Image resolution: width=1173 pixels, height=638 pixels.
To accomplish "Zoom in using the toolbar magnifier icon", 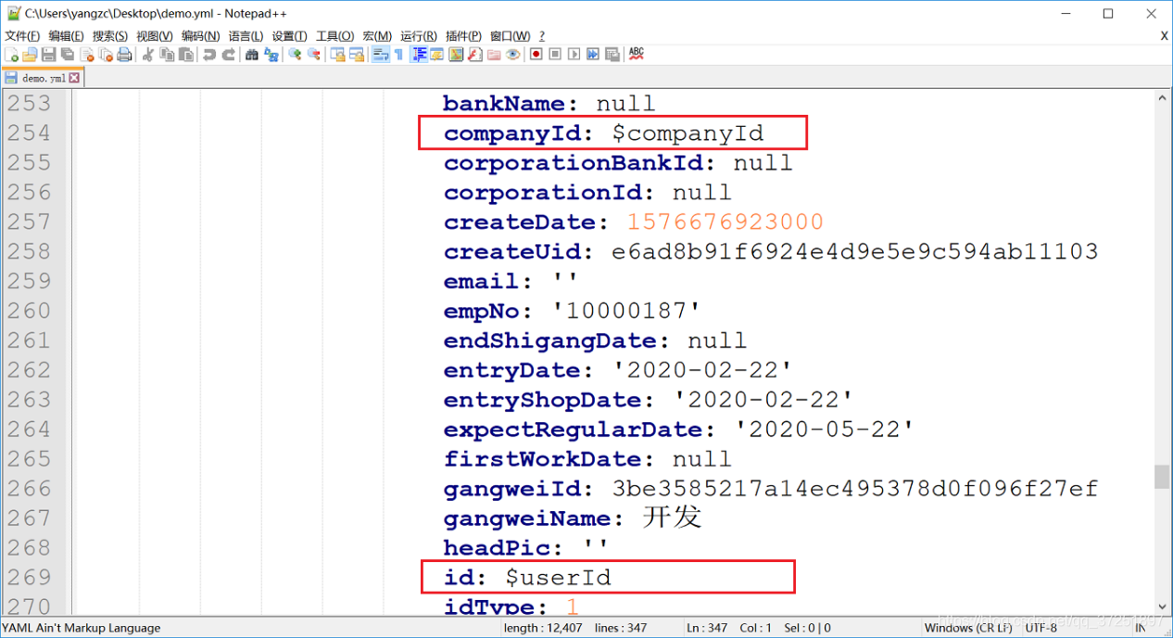I will point(295,55).
